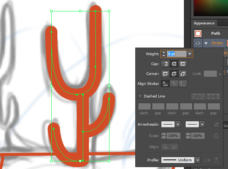Image resolution: width=228 pixels, height=169 pixels.
Task: Switch to the Appearance panel tab
Action: pyautogui.click(x=204, y=23)
